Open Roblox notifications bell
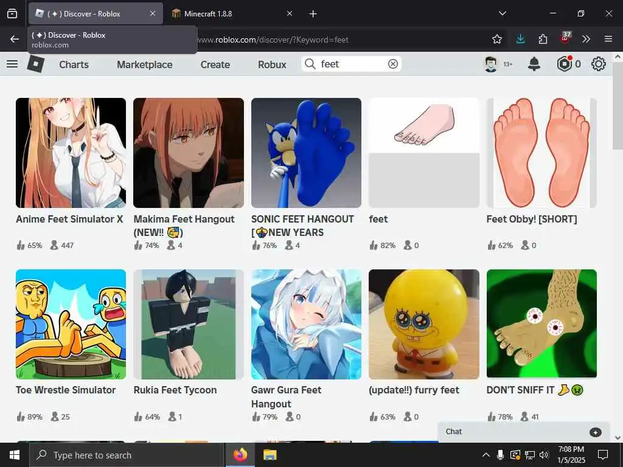This screenshot has width=623, height=467. click(x=534, y=64)
